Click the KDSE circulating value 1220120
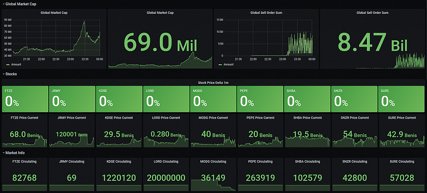The width and height of the screenshot is (427, 193). [x=119, y=178]
